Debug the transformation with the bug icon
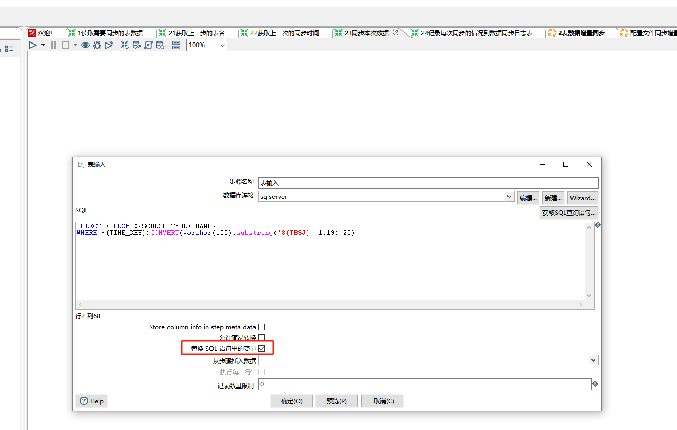 [x=97, y=45]
